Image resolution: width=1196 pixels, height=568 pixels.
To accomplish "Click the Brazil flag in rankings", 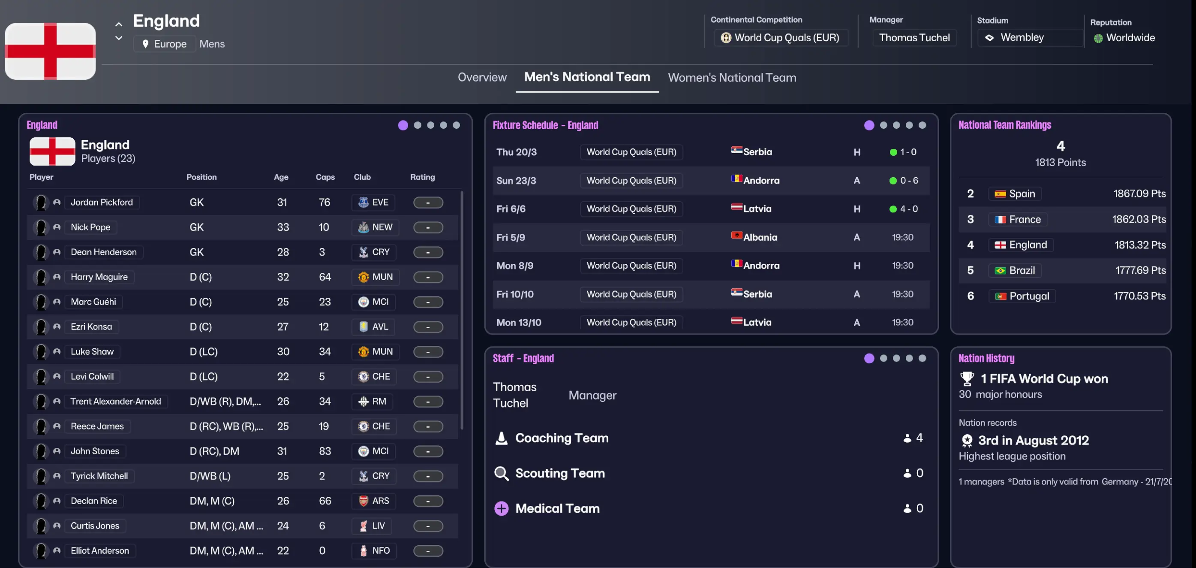I will (x=1000, y=271).
